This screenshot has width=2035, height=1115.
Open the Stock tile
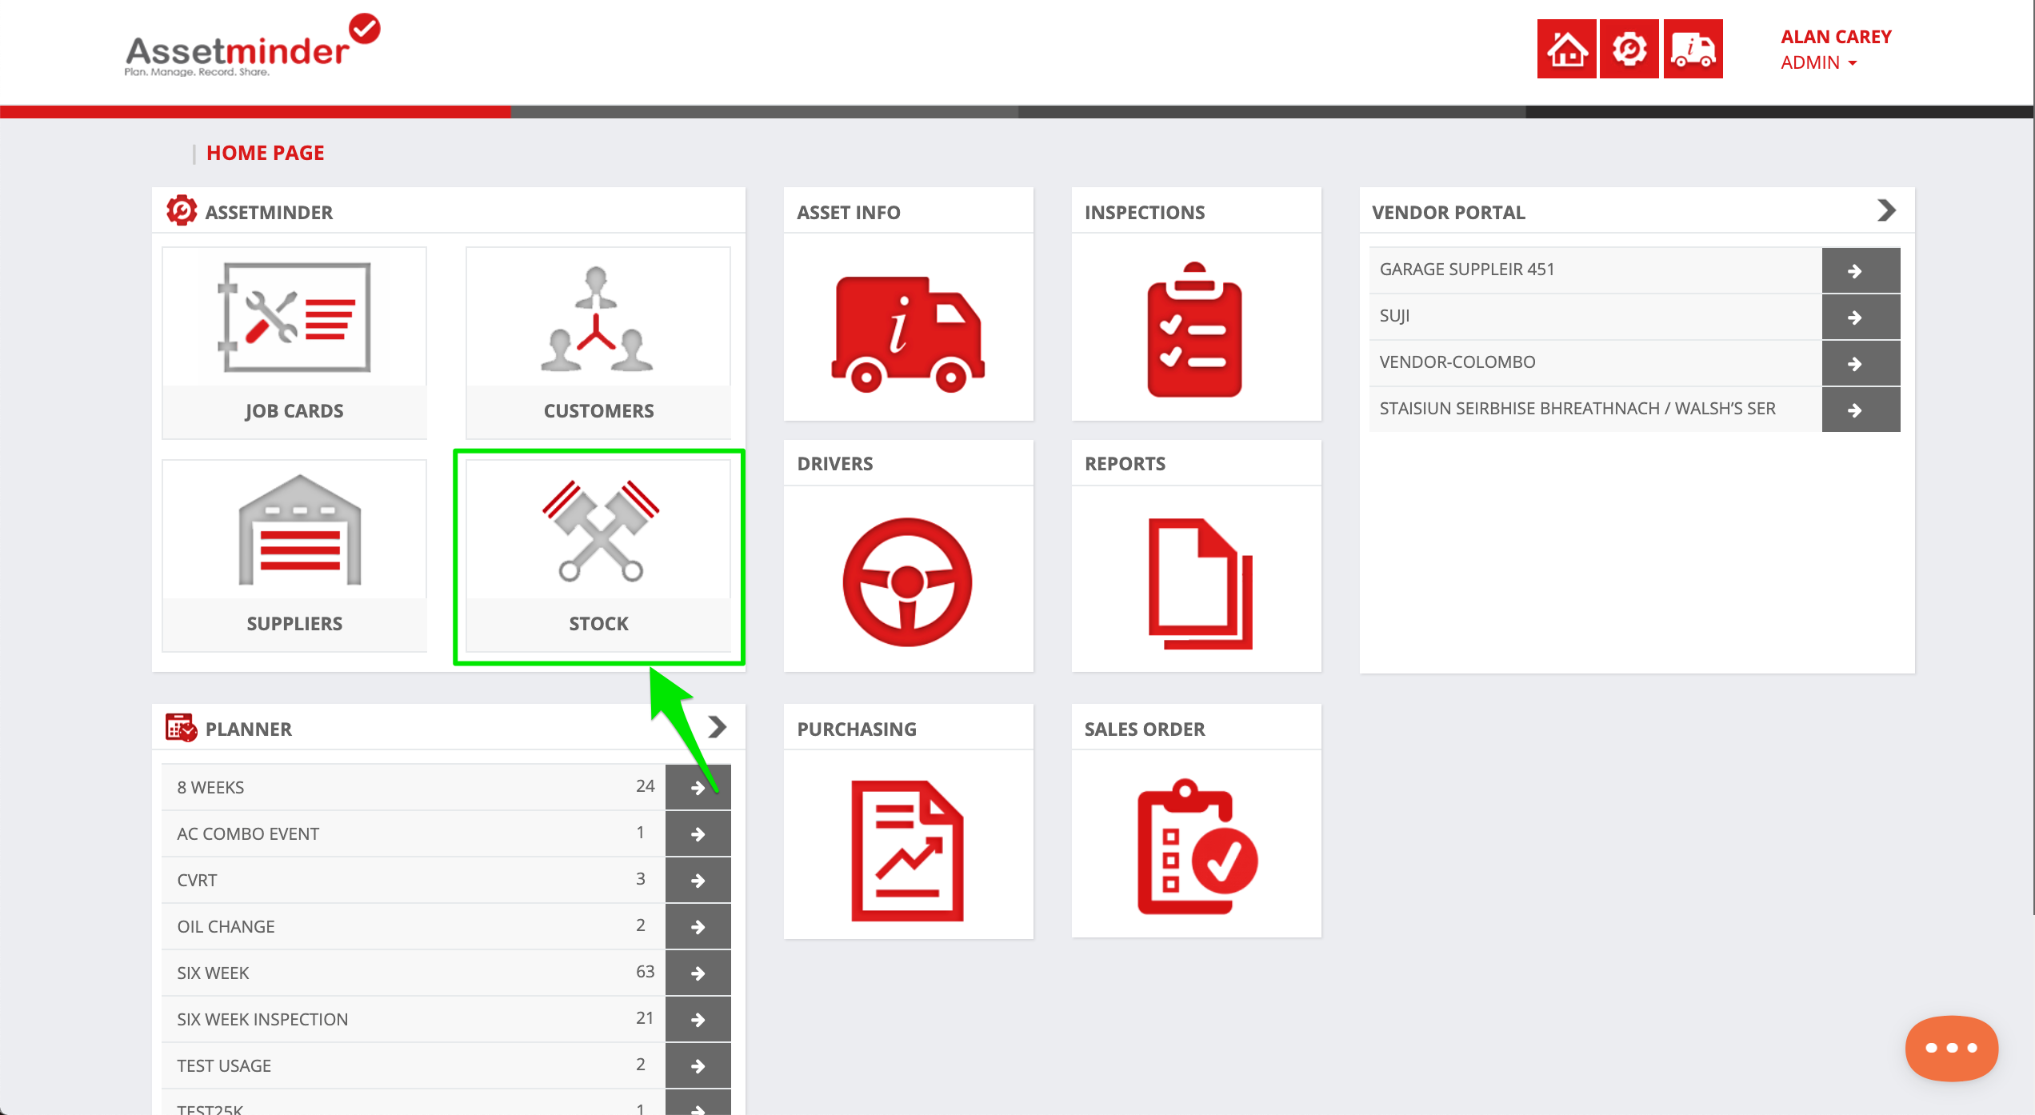point(598,555)
